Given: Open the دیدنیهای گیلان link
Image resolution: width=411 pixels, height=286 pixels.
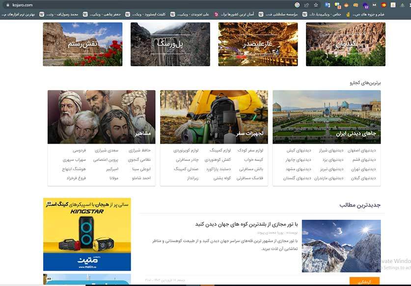Looking at the screenshot, I should (x=363, y=178).
